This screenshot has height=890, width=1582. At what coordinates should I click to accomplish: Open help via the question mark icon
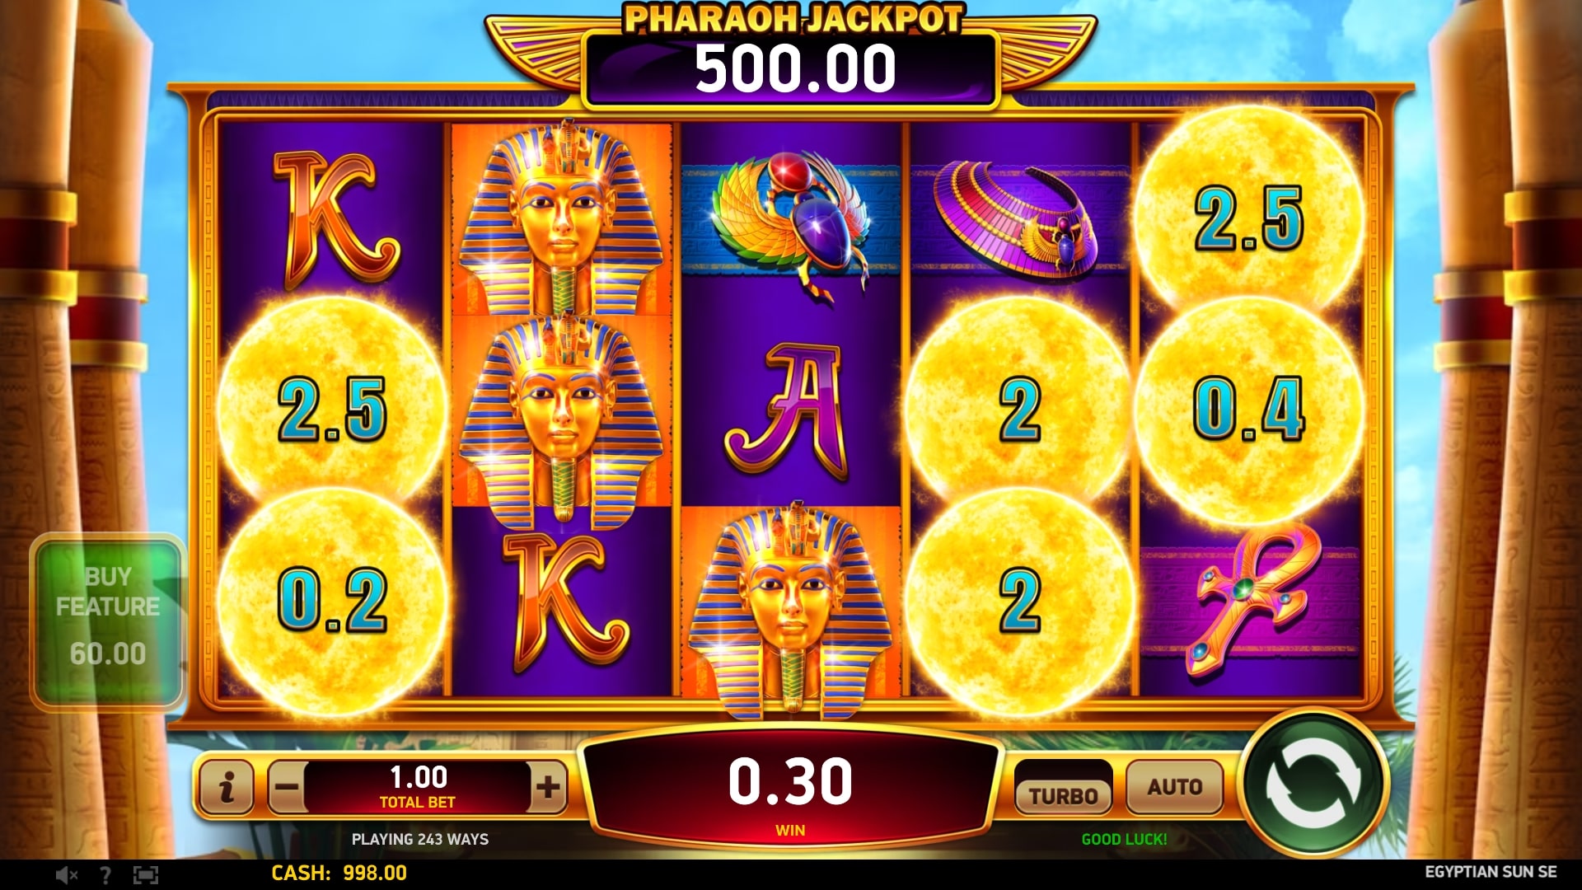pos(105,875)
